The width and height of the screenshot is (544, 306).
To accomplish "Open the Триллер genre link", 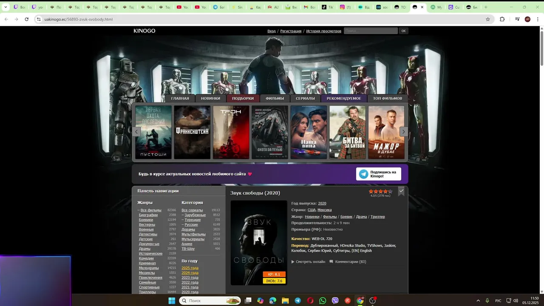I will tap(378, 217).
